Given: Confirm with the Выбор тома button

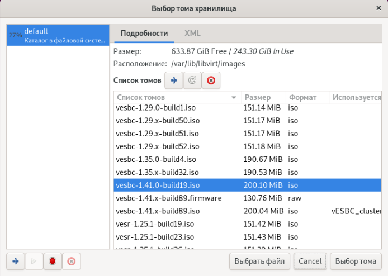Looking at the screenshot, I should 356,261.
